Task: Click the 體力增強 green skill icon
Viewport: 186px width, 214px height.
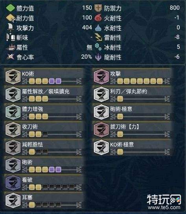Action: click(13, 112)
